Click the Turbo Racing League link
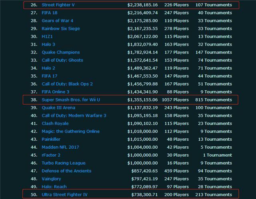Image resolution: width=256 pixels, height=199 pixels. 64,163
